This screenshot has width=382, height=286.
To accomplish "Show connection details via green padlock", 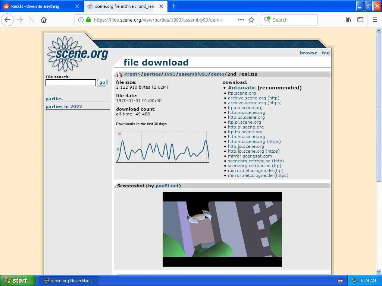I will (88, 20).
